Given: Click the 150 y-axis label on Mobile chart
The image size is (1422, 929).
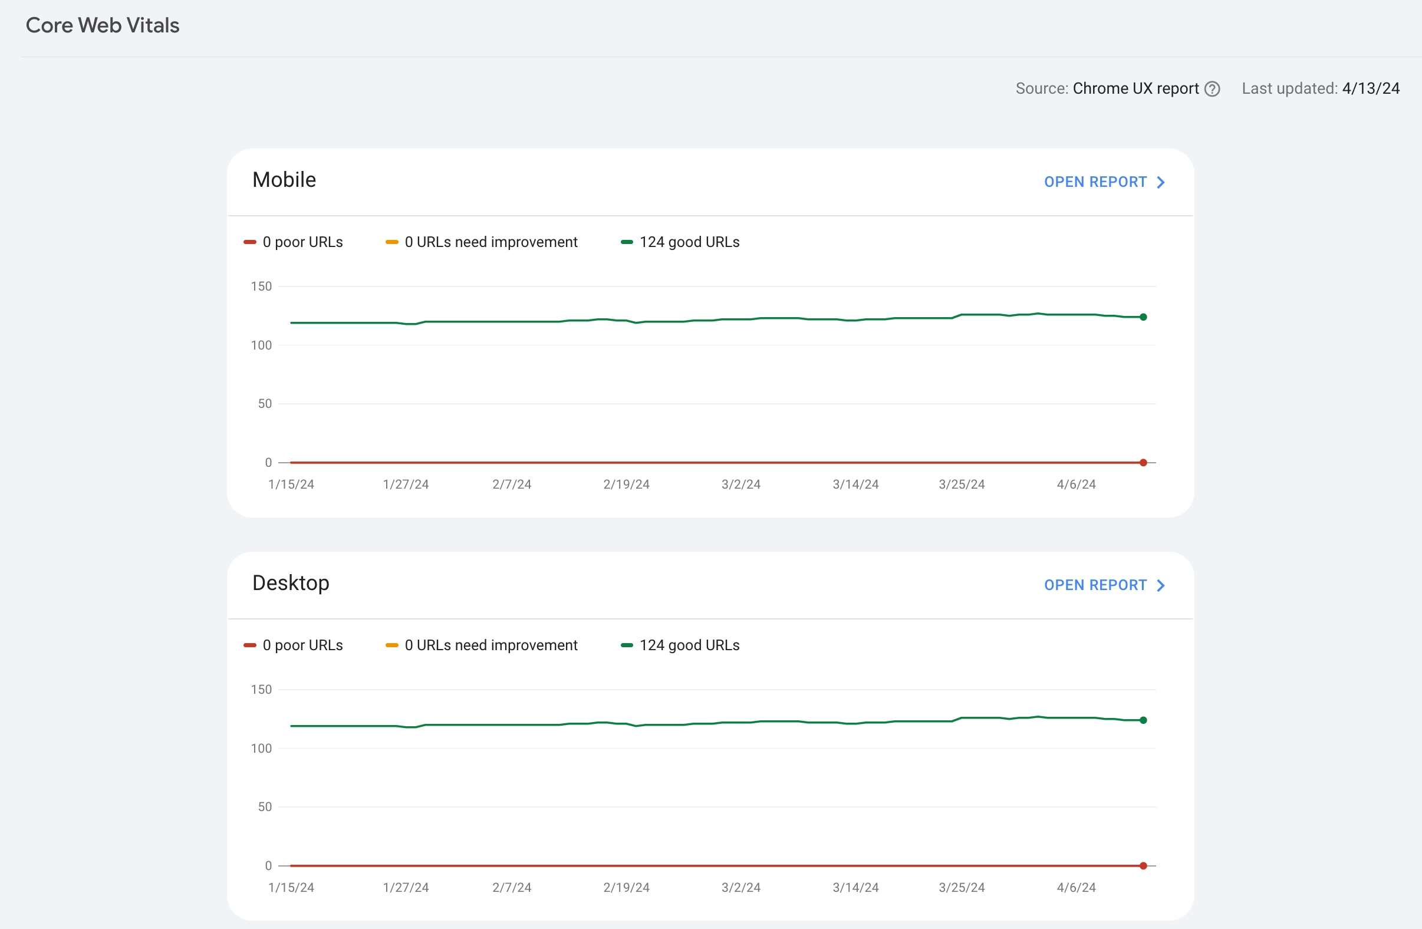Looking at the screenshot, I should [x=261, y=286].
